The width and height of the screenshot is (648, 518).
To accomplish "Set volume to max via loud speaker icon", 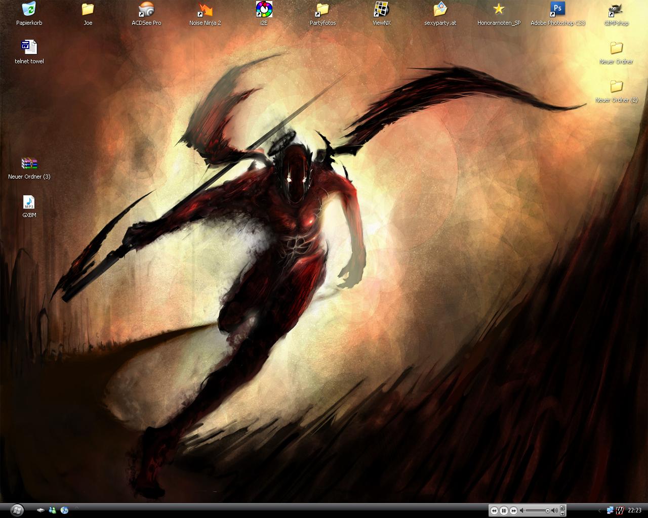I will tap(554, 510).
